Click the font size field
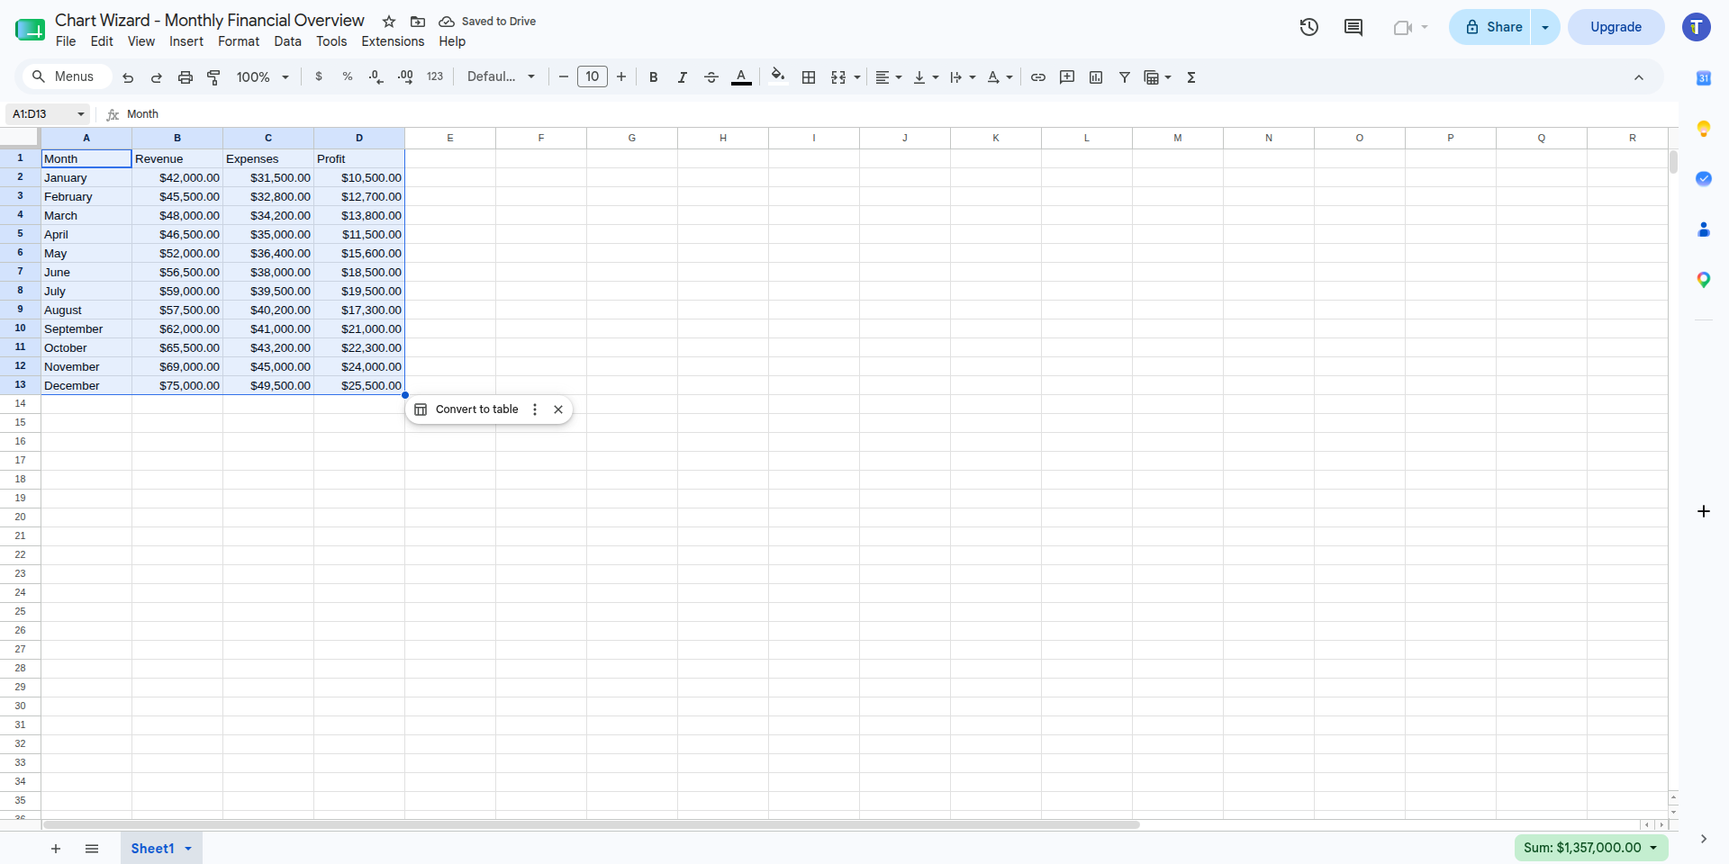Screen dimensions: 1729x864 point(593,77)
